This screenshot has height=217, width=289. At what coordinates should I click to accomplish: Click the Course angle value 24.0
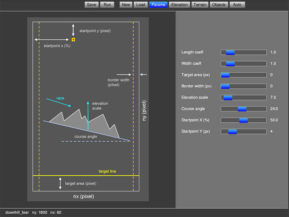[274, 109]
